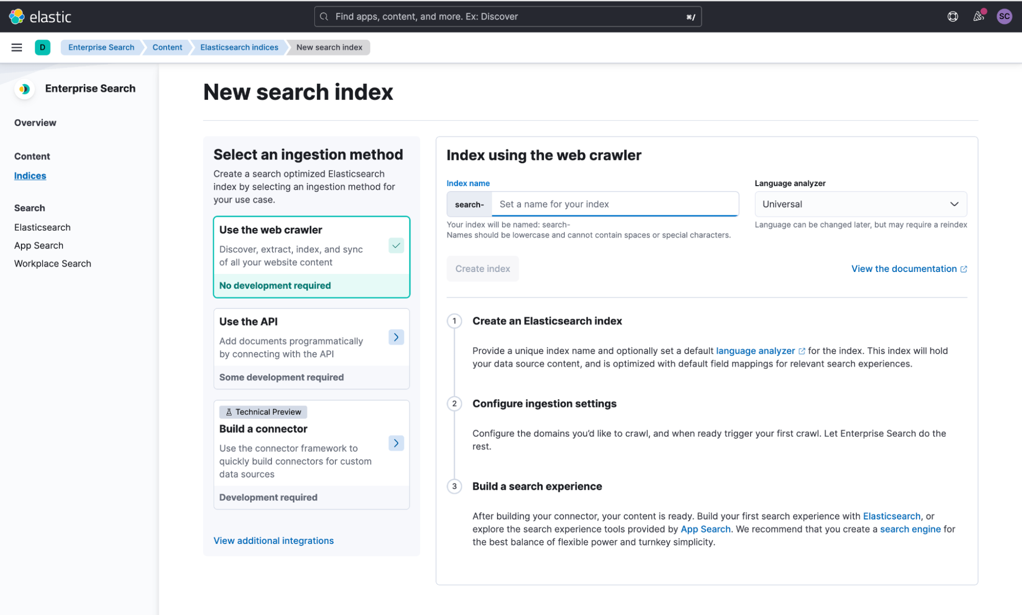The image size is (1022, 615).
Task: Click the Select an ingestion method heading
Action: (308, 154)
